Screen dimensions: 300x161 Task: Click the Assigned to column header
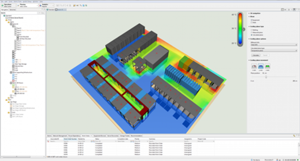[x=190, y=139]
